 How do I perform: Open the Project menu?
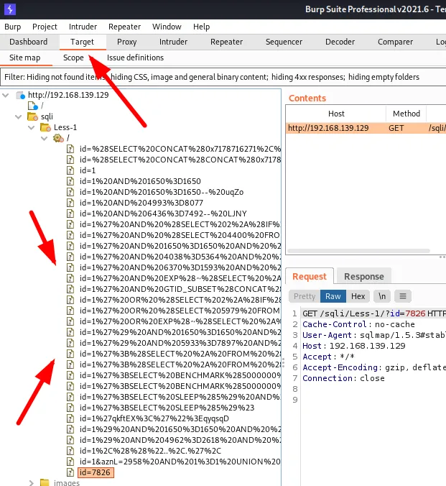(x=45, y=27)
